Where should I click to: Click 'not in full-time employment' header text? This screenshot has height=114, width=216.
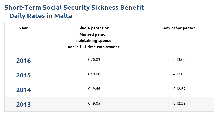[94, 47]
